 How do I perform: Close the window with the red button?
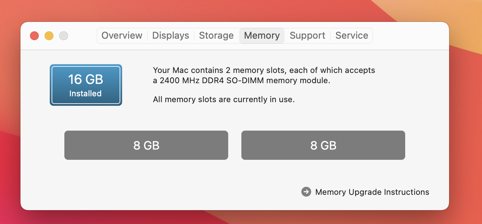34,36
